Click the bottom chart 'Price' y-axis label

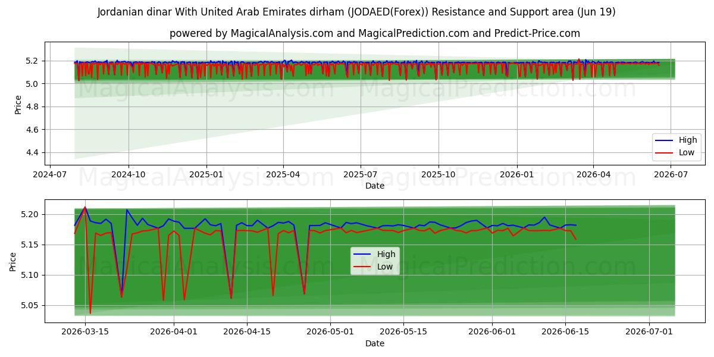13,261
